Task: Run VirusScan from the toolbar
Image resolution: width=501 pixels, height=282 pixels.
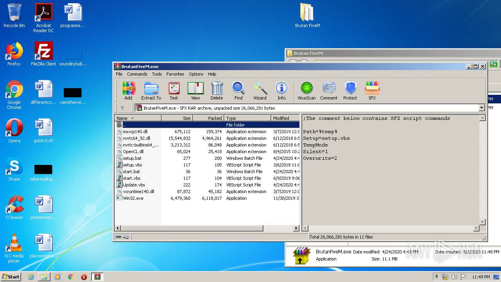Action: (306, 91)
